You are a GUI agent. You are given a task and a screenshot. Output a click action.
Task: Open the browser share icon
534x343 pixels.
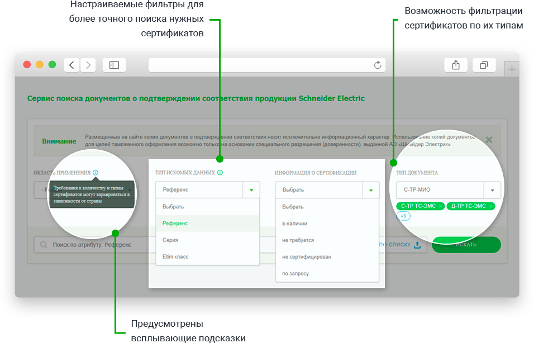pyautogui.click(x=456, y=65)
